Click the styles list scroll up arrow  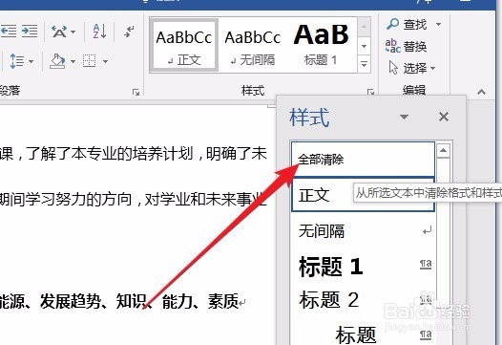(444, 150)
